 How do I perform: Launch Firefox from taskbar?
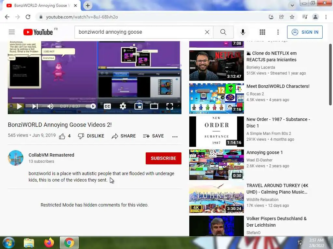49,243
